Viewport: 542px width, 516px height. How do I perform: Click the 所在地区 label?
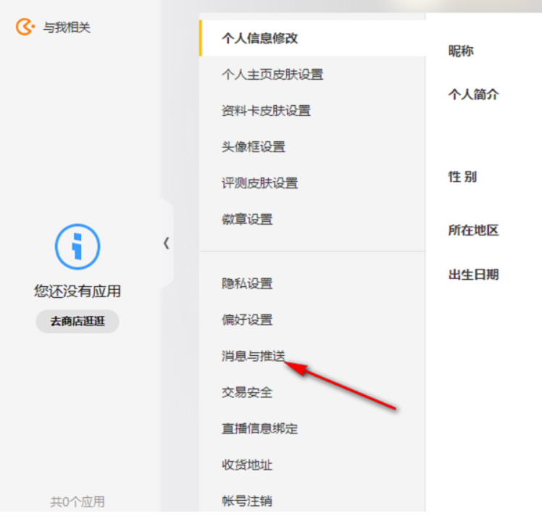pos(474,230)
